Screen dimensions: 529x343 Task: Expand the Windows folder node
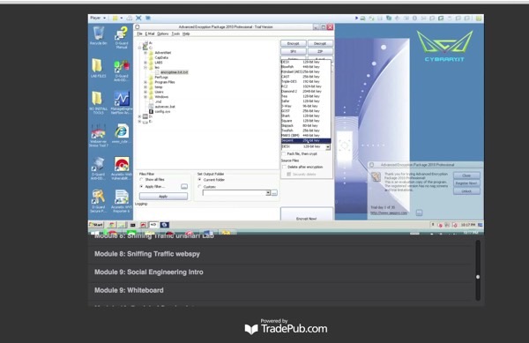pyautogui.click(x=145, y=97)
